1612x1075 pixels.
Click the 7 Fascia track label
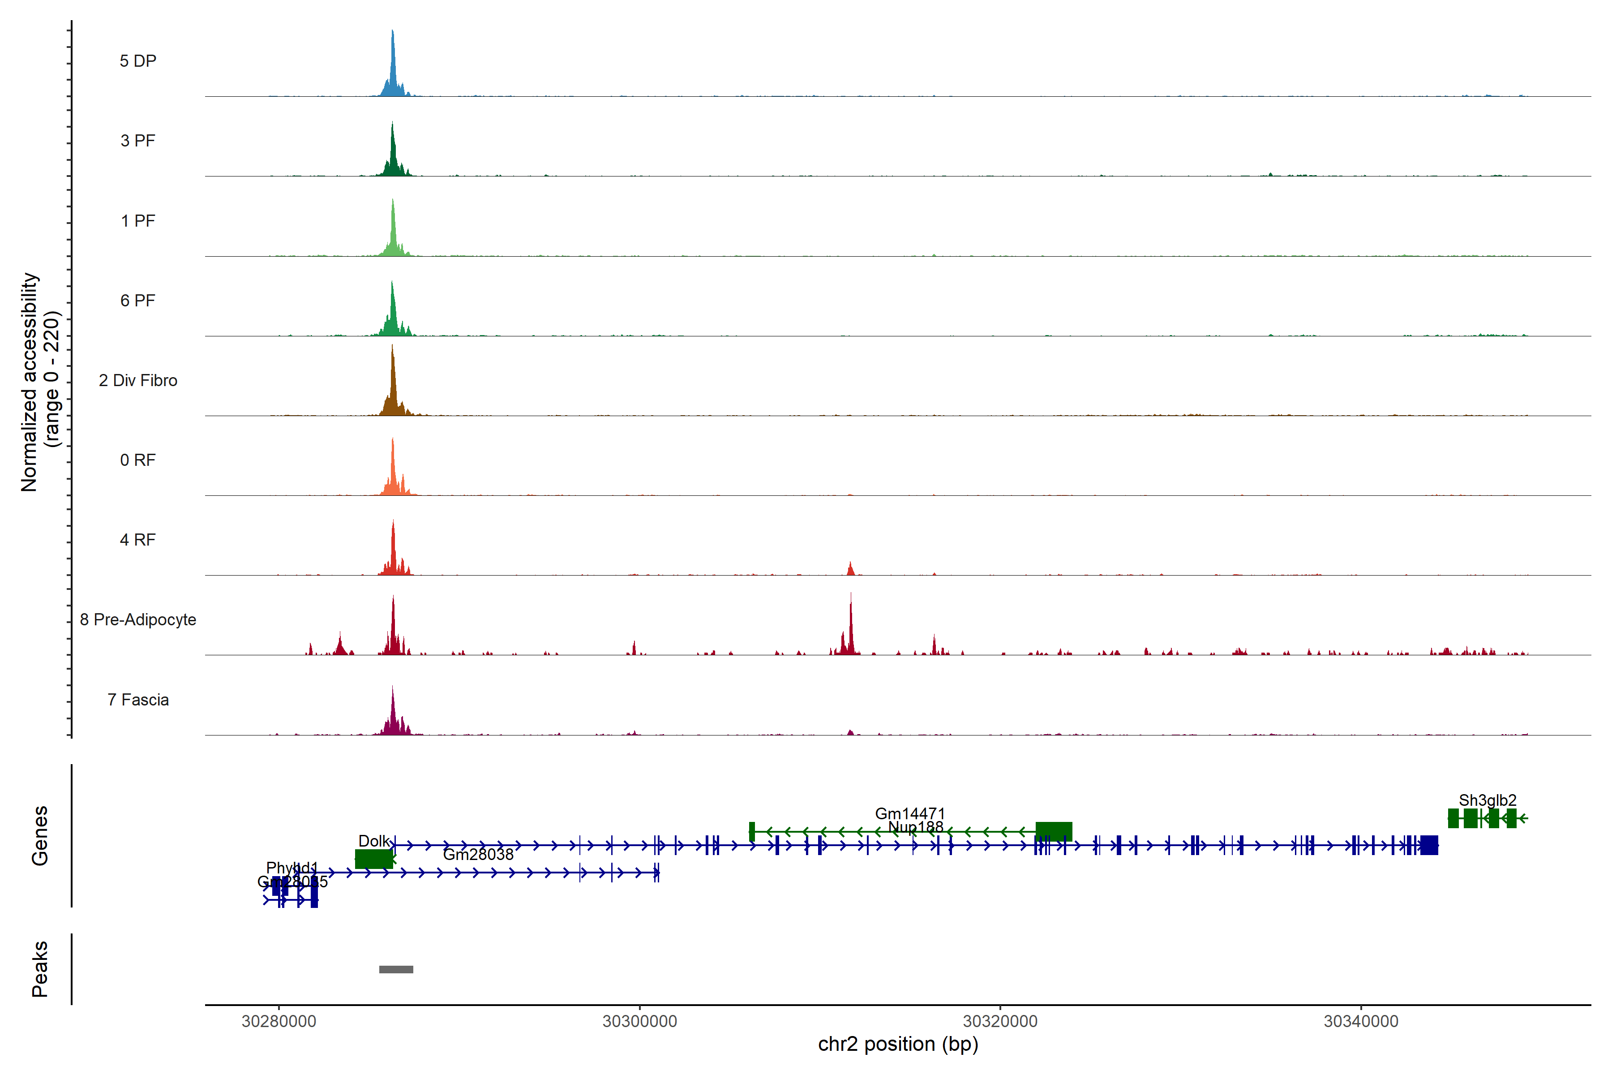(x=138, y=700)
